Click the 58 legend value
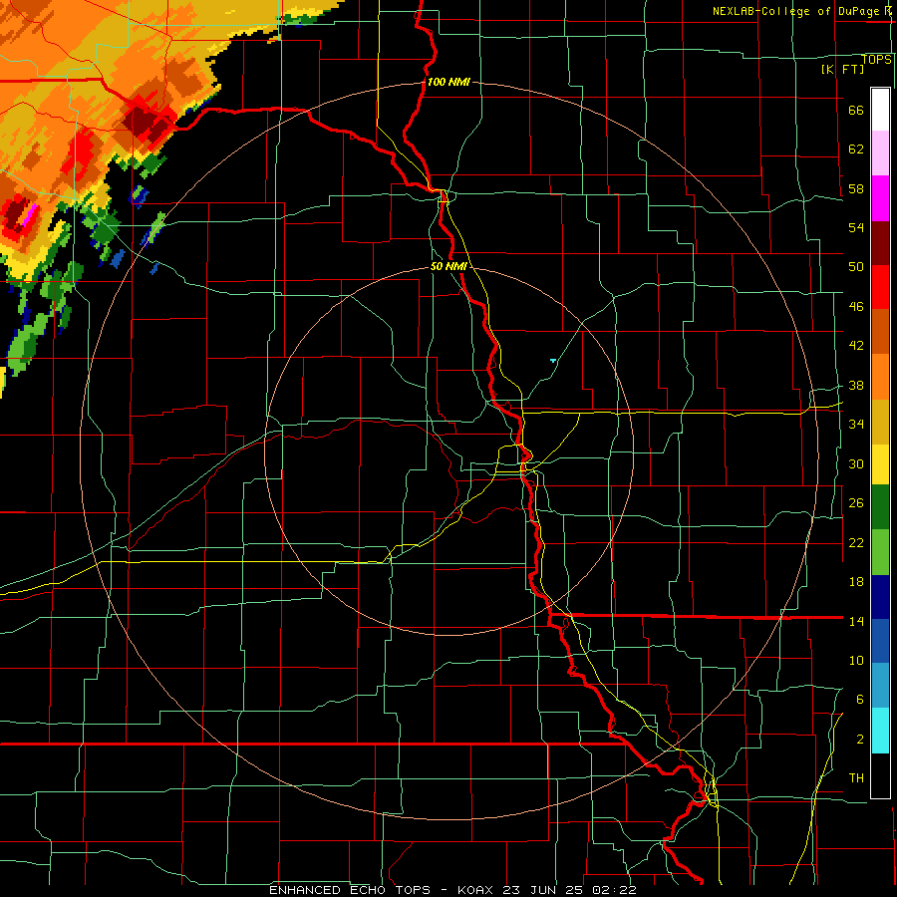Viewport: 897px width, 897px height. point(856,188)
